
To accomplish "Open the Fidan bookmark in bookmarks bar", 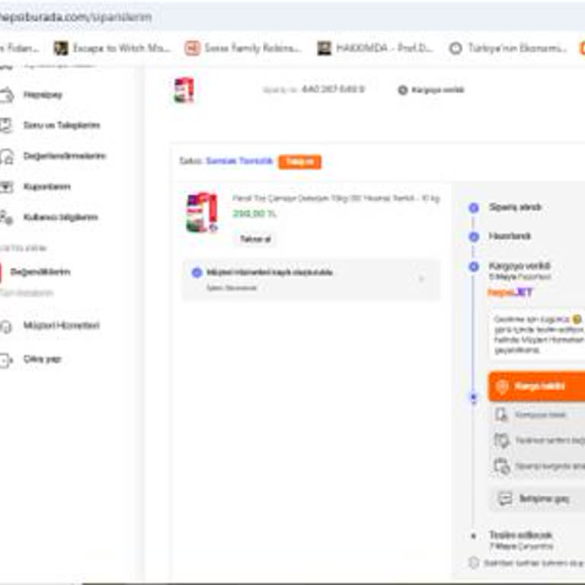I will [x=19, y=48].
